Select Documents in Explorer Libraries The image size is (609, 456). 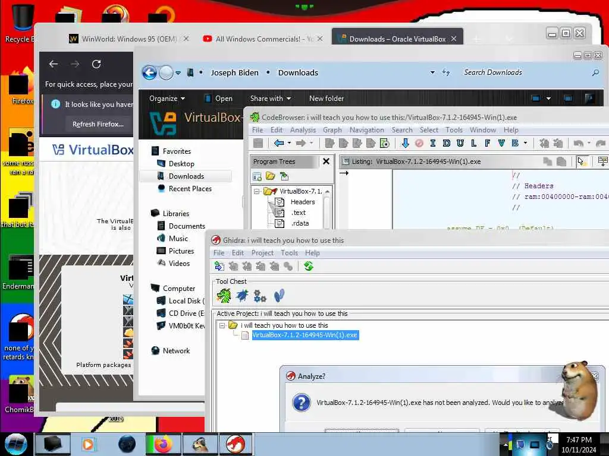pyautogui.click(x=186, y=226)
